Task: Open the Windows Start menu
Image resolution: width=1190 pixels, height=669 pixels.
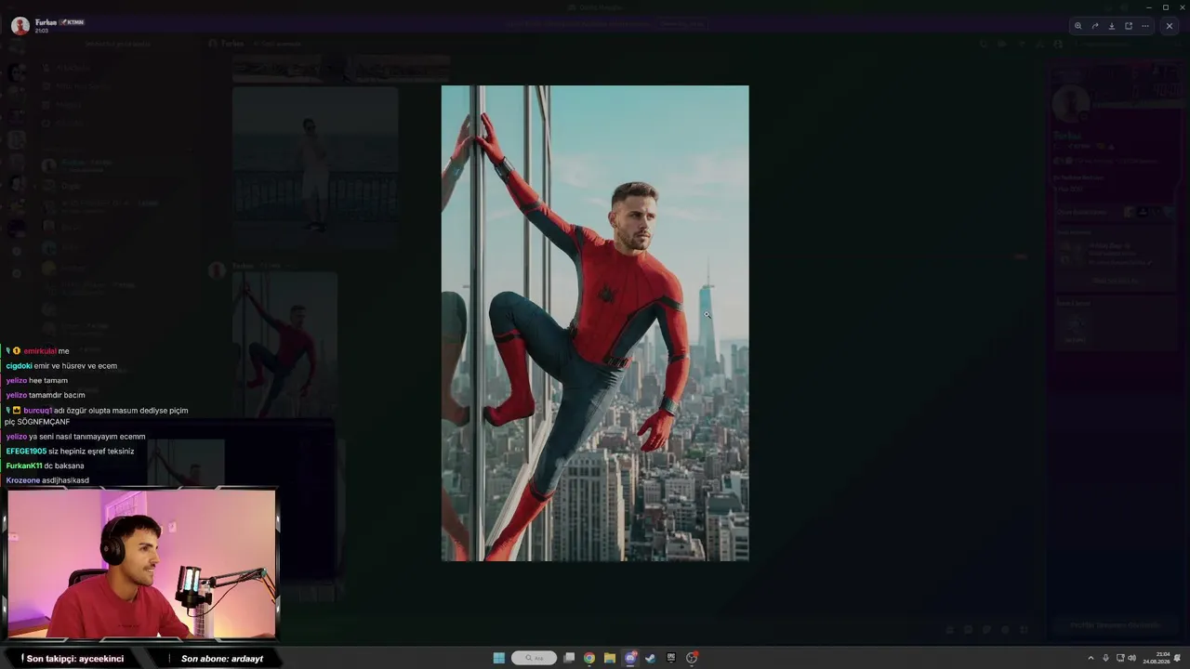Action: click(x=499, y=658)
